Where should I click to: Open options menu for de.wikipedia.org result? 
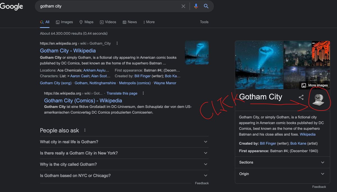coord(143,93)
